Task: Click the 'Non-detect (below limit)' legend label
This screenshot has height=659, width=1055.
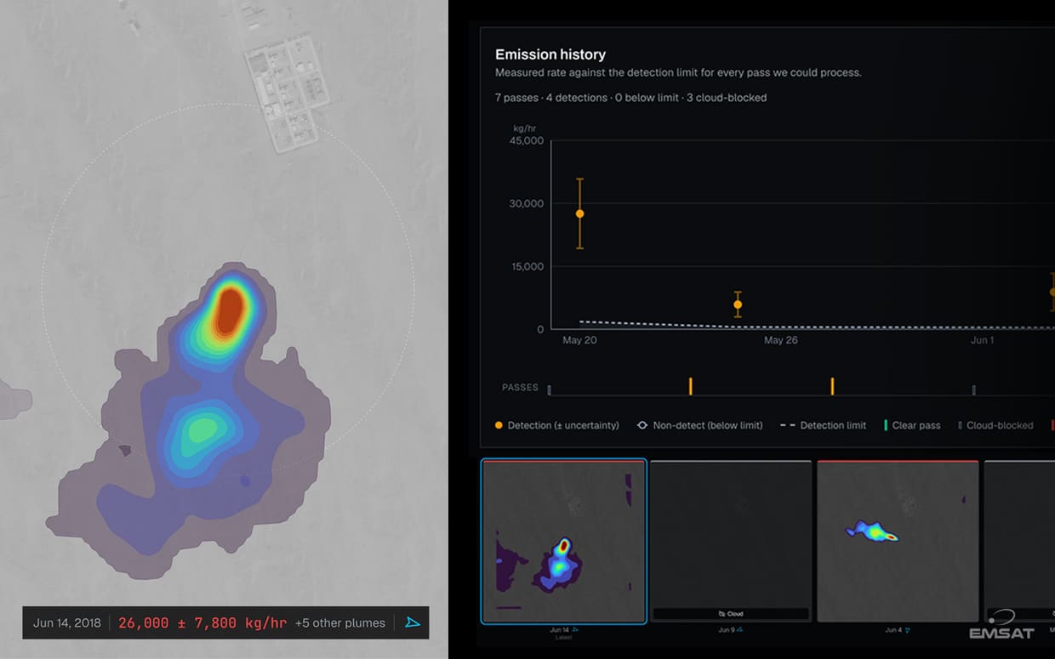Action: [708, 425]
